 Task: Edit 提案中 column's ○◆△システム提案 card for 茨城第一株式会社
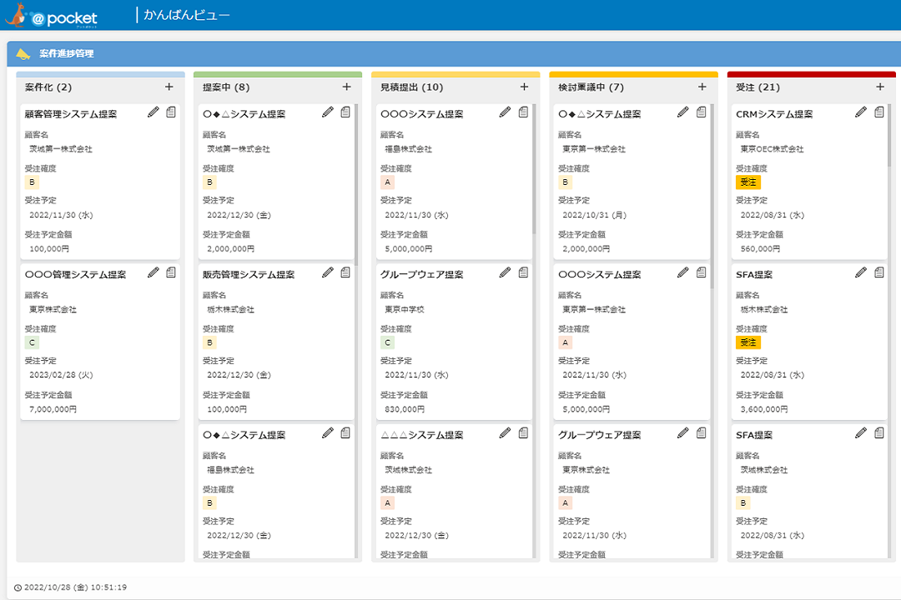328,112
